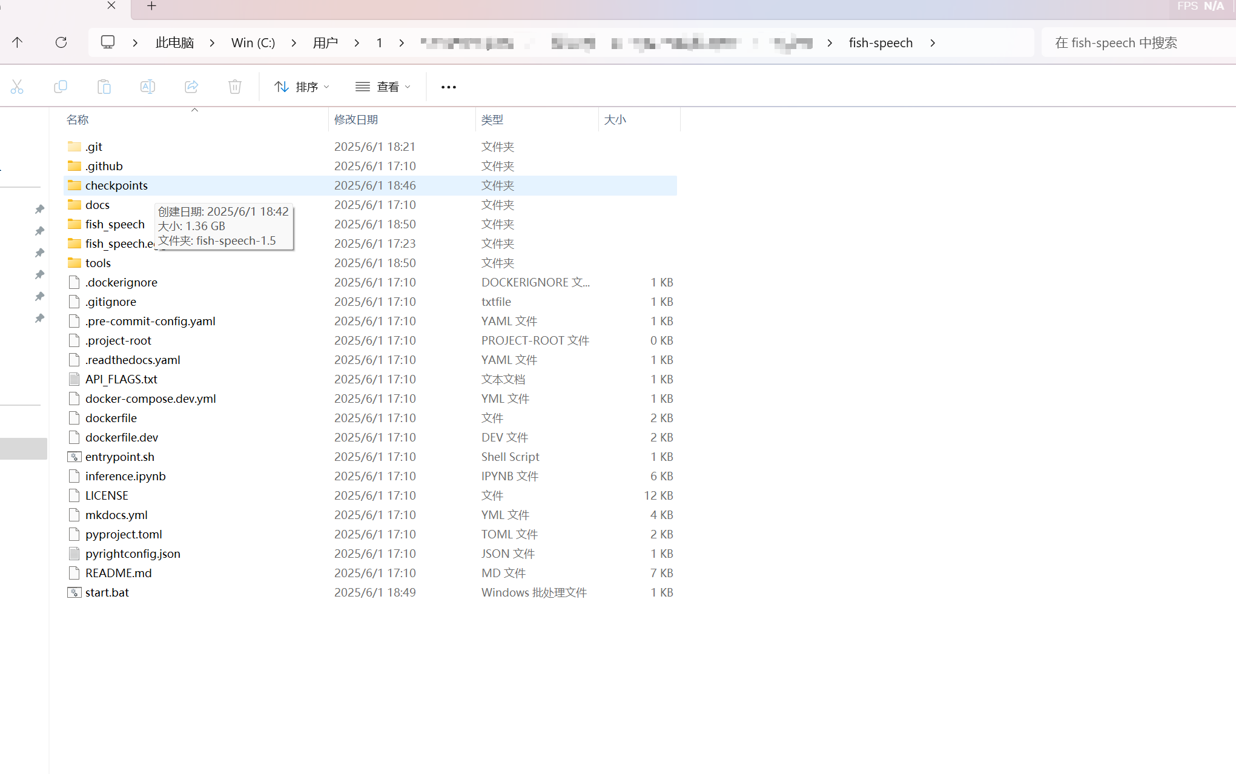1236x774 pixels.
Task: Click the Paste icon in the toolbar
Action: pos(104,87)
